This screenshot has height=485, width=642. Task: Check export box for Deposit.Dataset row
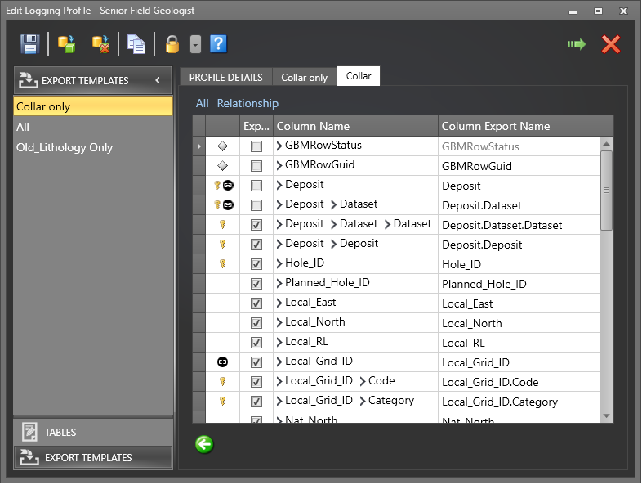point(256,205)
